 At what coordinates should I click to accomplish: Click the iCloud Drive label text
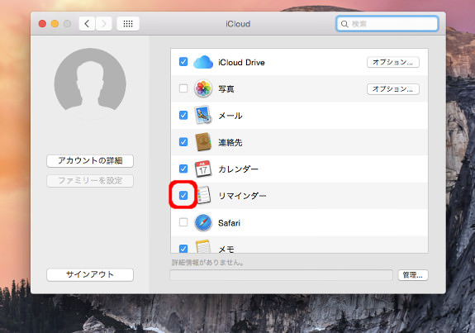(241, 63)
